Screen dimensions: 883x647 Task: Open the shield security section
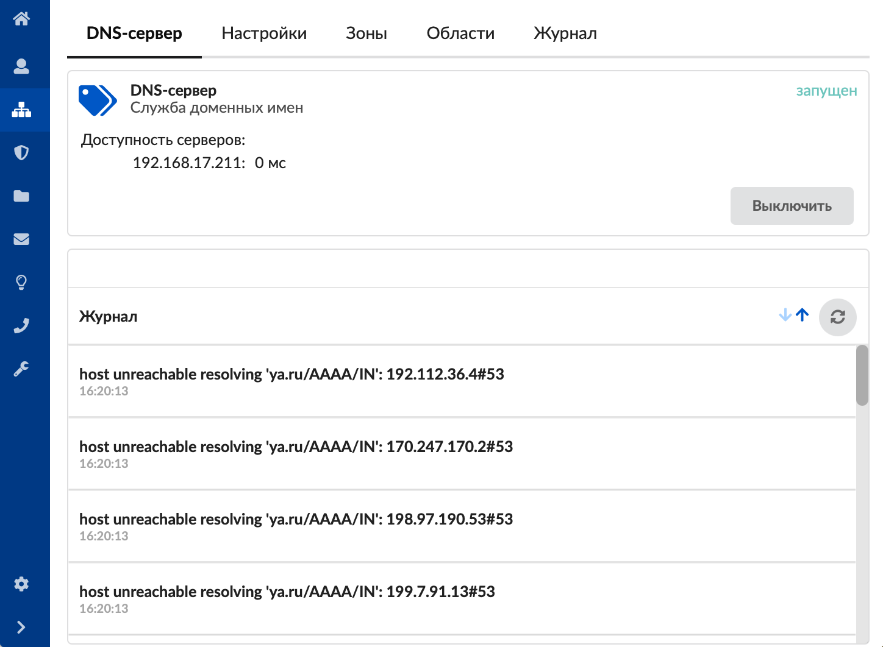point(21,152)
